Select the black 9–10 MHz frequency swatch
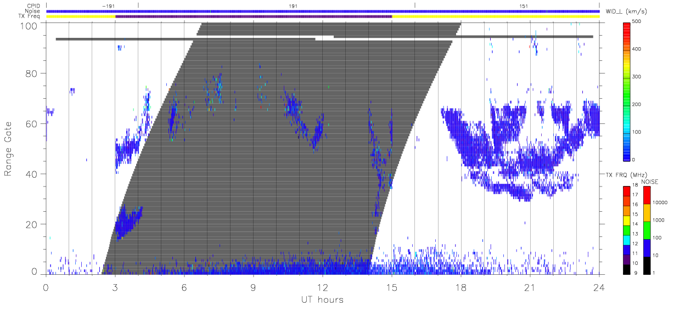Screen dimensions: 674x311 (x=626, y=269)
